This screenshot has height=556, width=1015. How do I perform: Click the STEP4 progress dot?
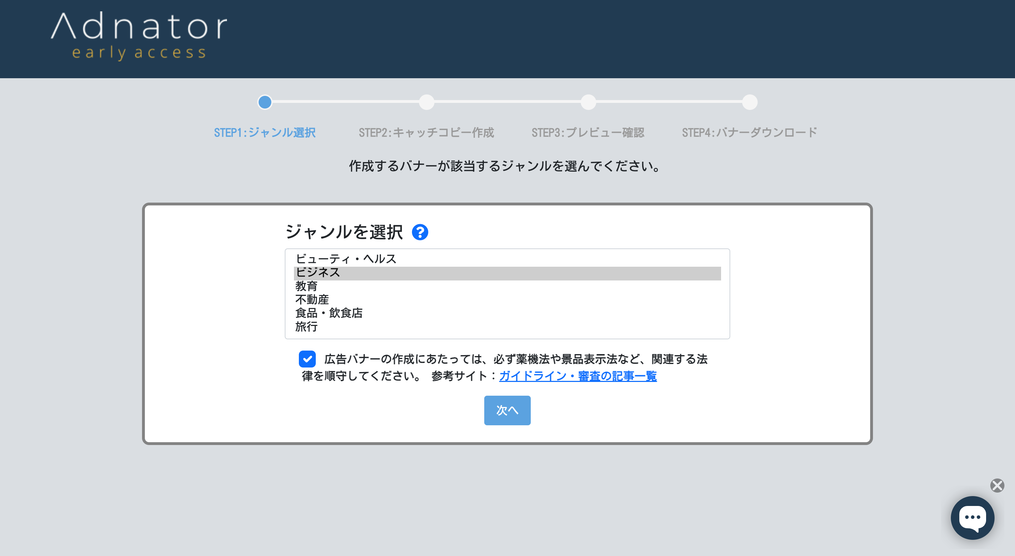750,103
